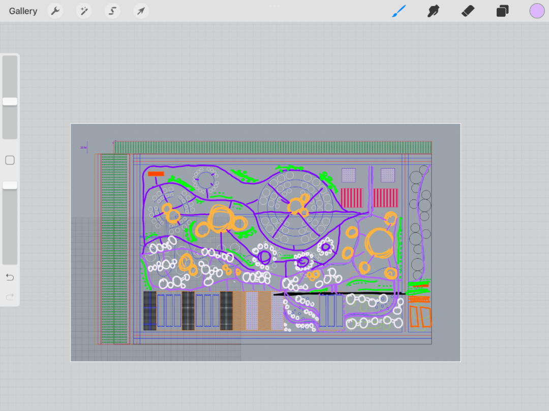Activate the Selection S tool
Image resolution: width=549 pixels, height=411 pixels.
[x=112, y=11]
